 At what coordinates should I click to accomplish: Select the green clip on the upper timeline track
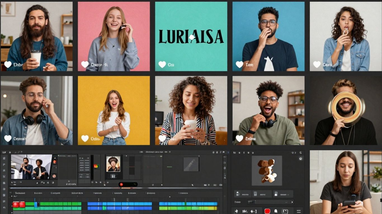(56, 203)
